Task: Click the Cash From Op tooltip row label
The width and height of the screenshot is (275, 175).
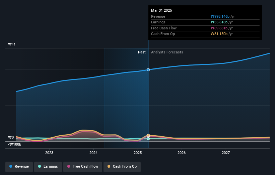Action: (163, 34)
